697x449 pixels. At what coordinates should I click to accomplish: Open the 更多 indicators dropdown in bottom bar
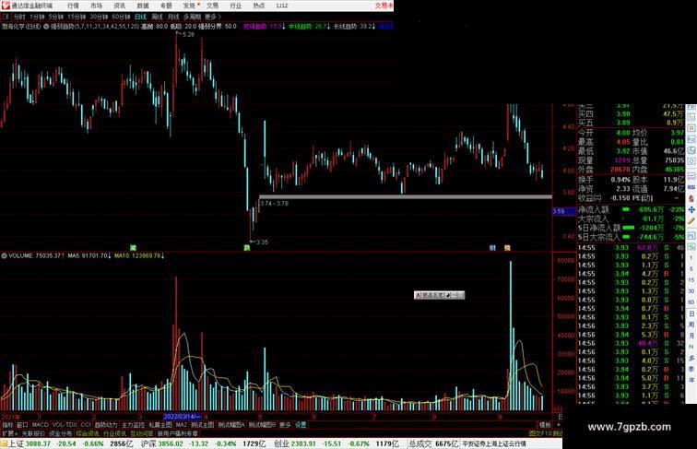pos(285,425)
